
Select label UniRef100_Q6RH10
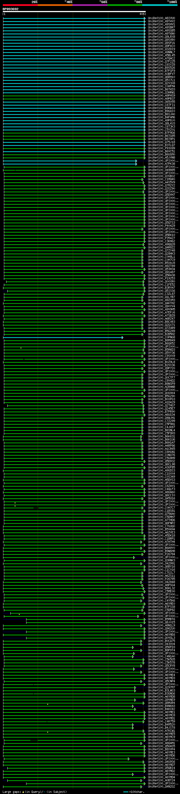161,77
